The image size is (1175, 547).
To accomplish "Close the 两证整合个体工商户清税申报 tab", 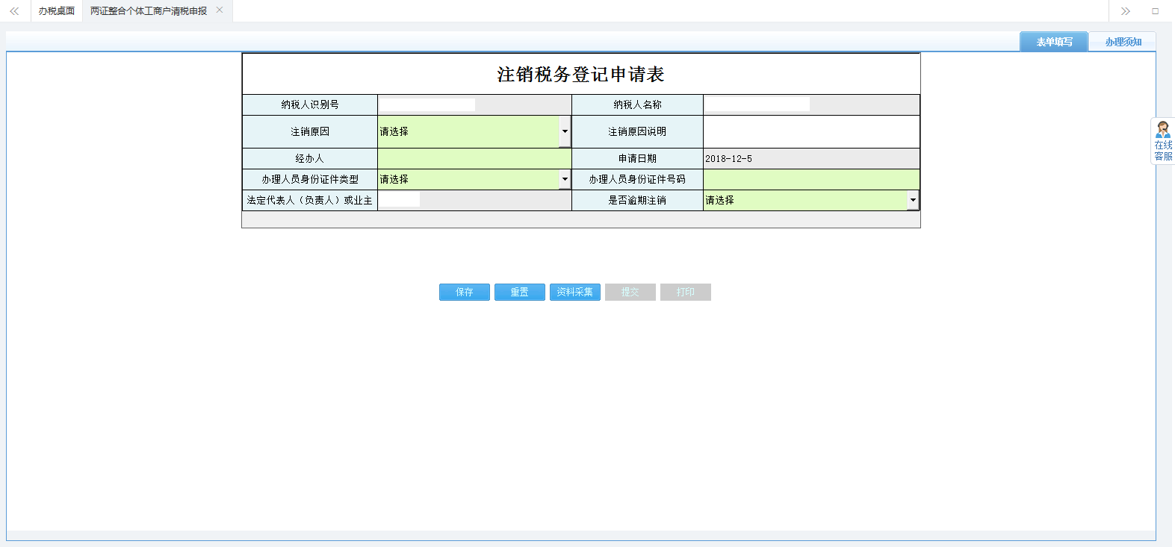I will click(x=220, y=10).
